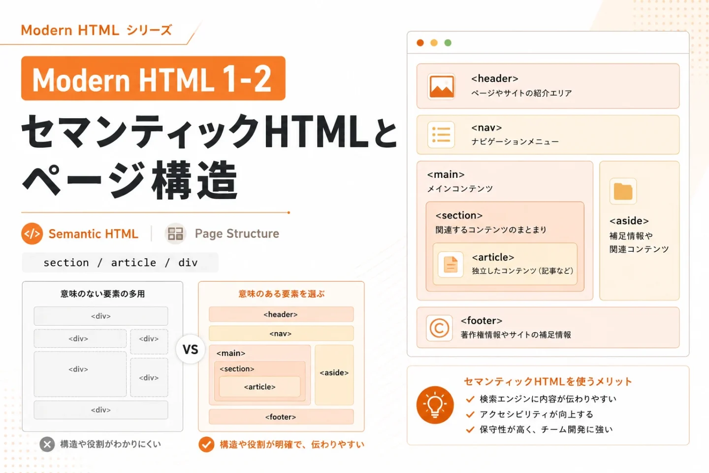The width and height of the screenshot is (709, 473).
Task: Click the Page Structure label
Action: (x=237, y=234)
